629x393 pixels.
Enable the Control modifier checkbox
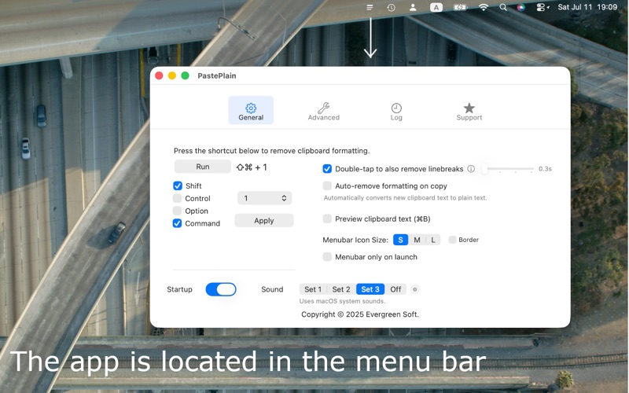pyautogui.click(x=178, y=198)
